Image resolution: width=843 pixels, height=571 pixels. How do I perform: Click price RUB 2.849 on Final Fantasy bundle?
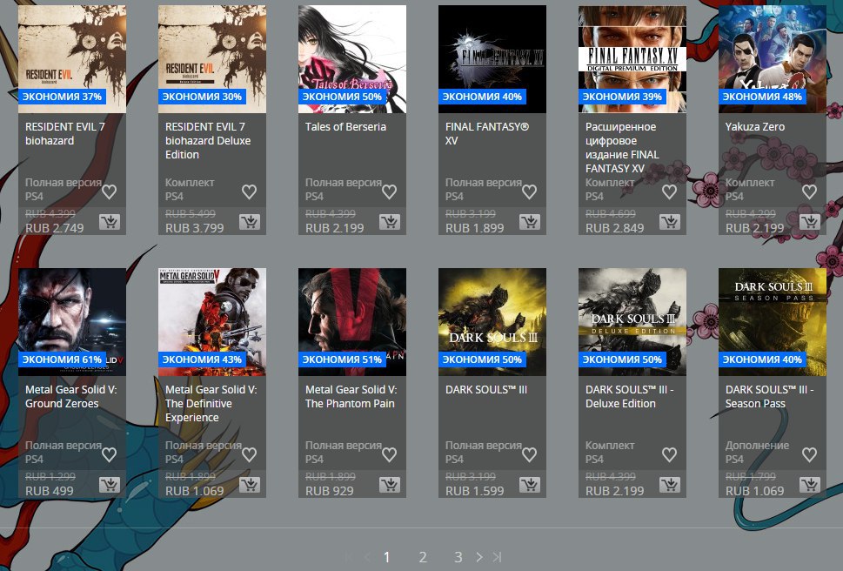pos(614,228)
